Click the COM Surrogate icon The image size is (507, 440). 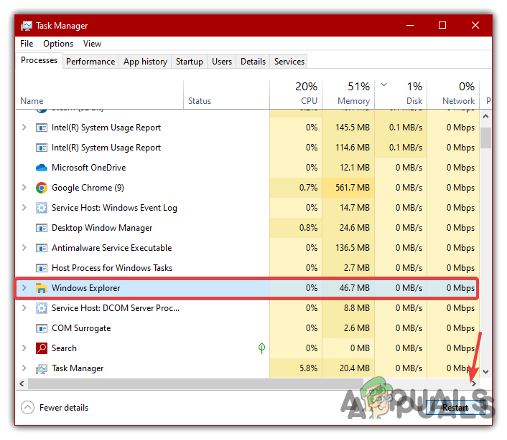point(42,328)
